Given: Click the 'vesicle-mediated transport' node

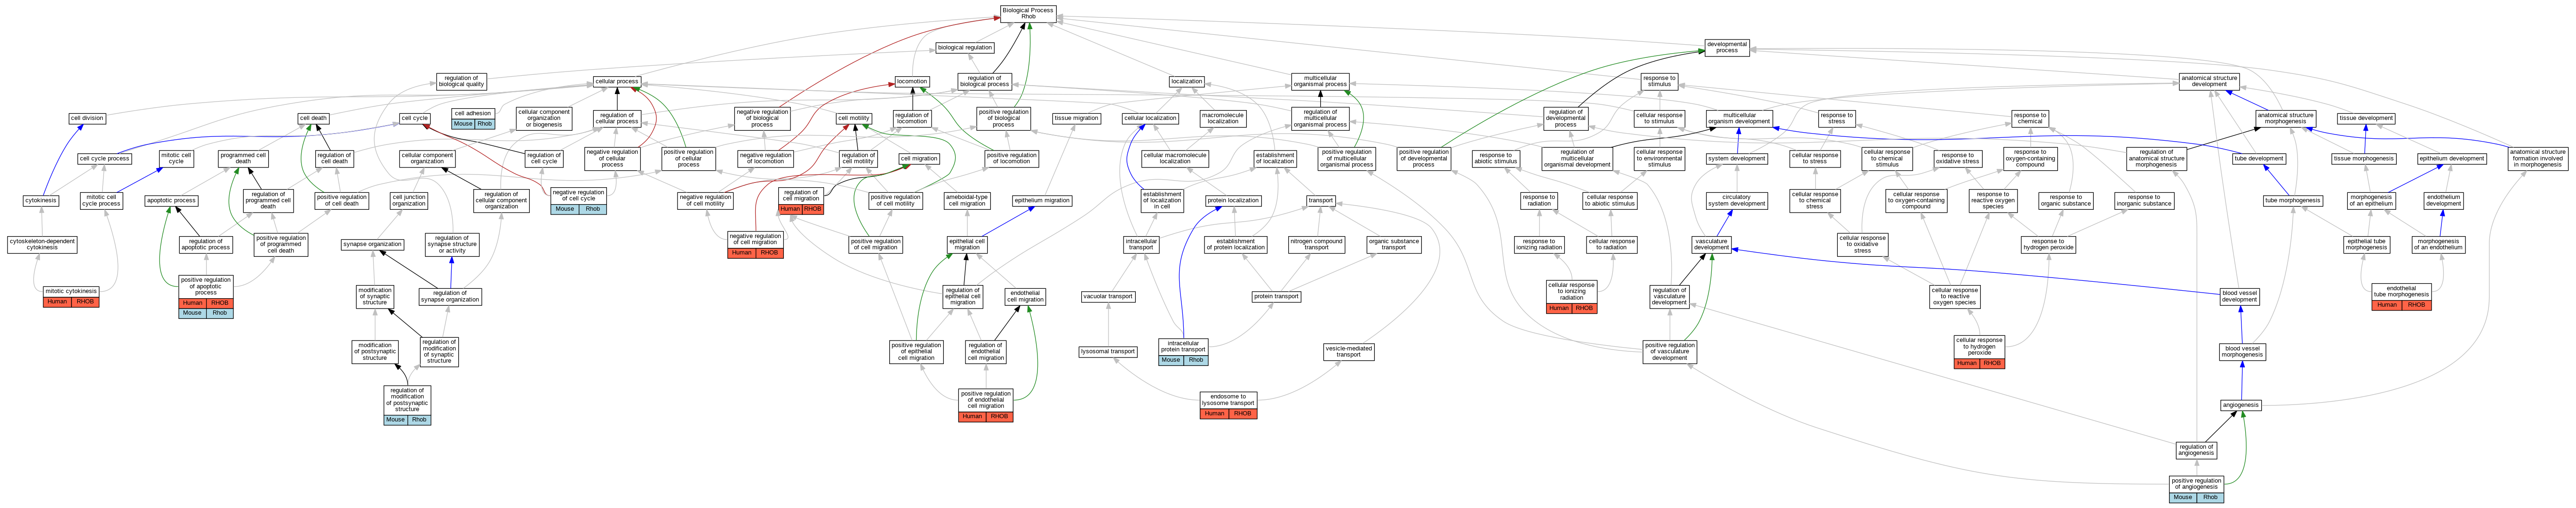Looking at the screenshot, I should 1349,352.
